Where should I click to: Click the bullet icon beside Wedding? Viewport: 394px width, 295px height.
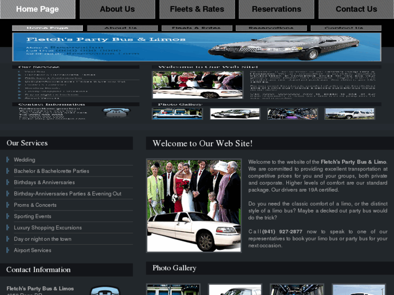tap(8, 160)
